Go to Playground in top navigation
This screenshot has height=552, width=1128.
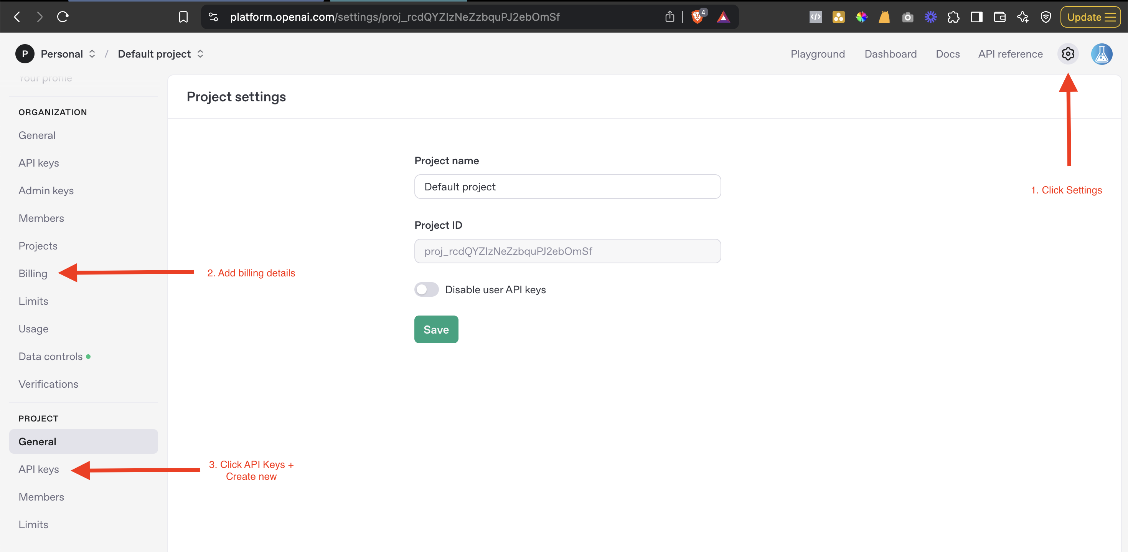[817, 54]
